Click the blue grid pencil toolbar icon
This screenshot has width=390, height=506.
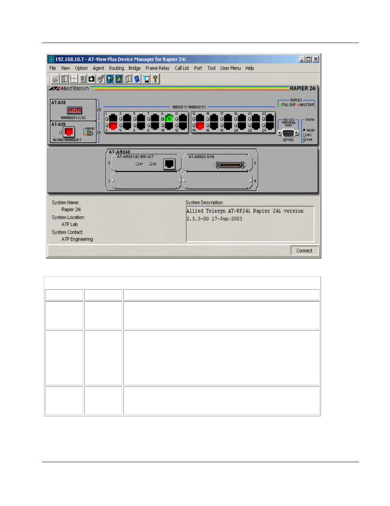click(x=119, y=79)
